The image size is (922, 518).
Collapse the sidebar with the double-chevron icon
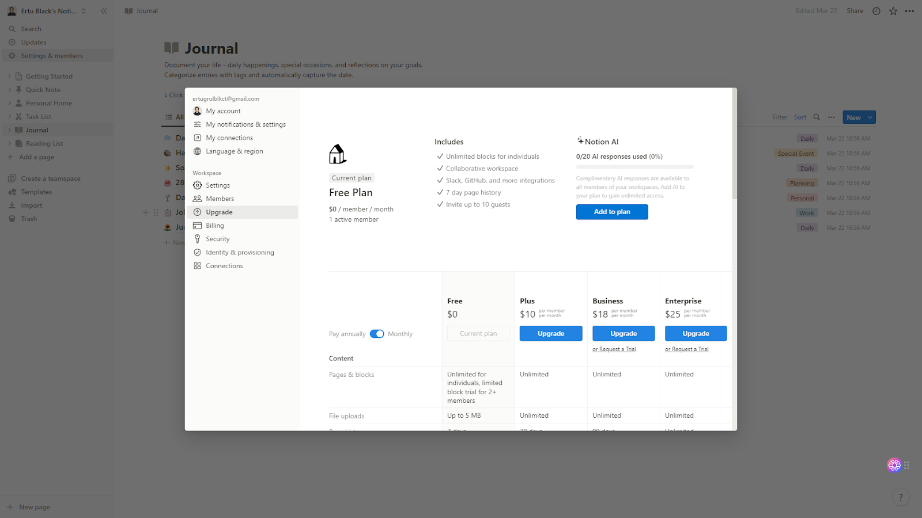pyautogui.click(x=104, y=11)
